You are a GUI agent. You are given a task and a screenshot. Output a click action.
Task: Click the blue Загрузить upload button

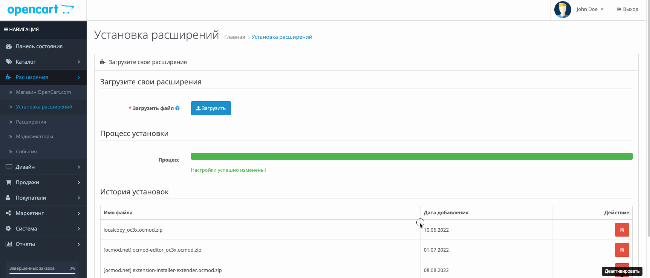coord(211,108)
